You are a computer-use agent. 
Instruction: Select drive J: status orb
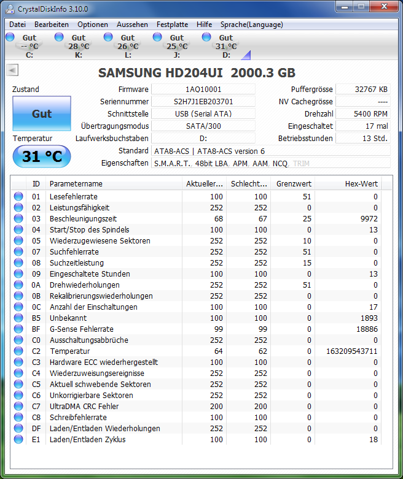[157, 37]
